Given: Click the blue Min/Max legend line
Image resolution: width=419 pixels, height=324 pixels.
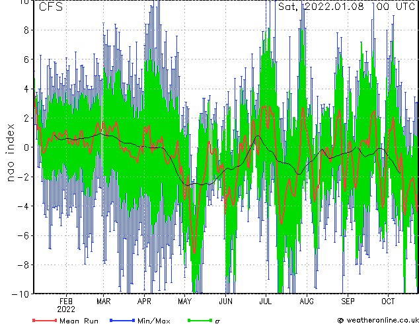Looking at the screenshot, I should coord(122,320).
